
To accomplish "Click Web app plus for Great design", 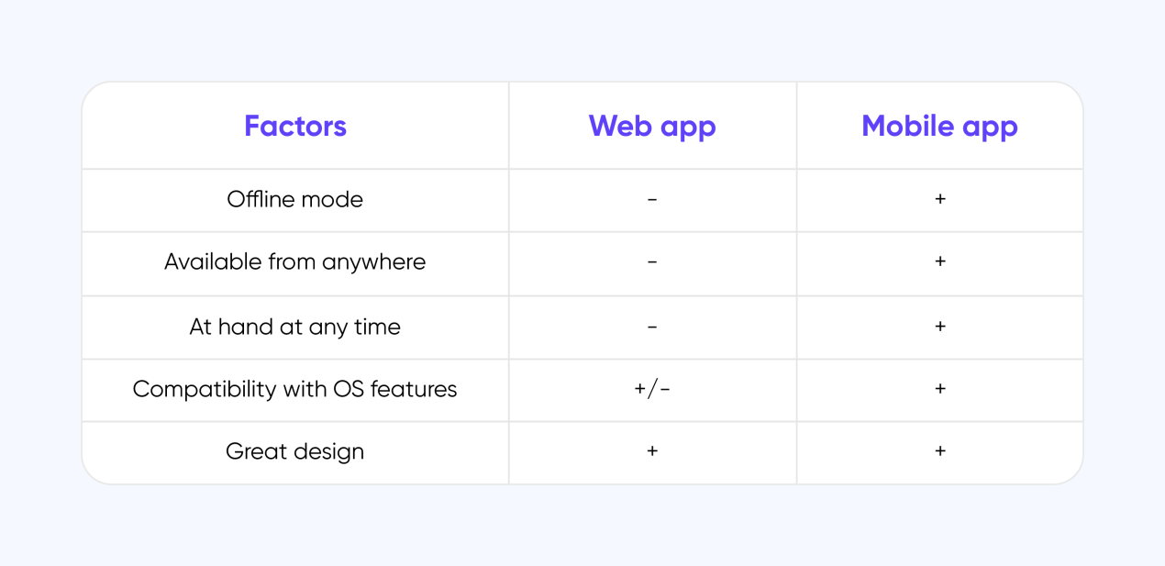I will (652, 451).
